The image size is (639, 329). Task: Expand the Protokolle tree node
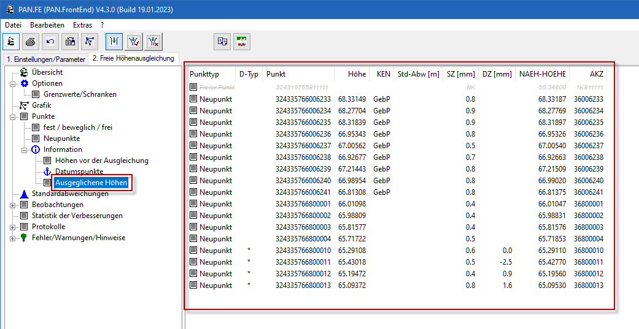13,227
